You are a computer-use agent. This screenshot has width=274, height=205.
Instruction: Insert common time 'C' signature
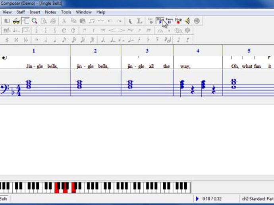64,30
